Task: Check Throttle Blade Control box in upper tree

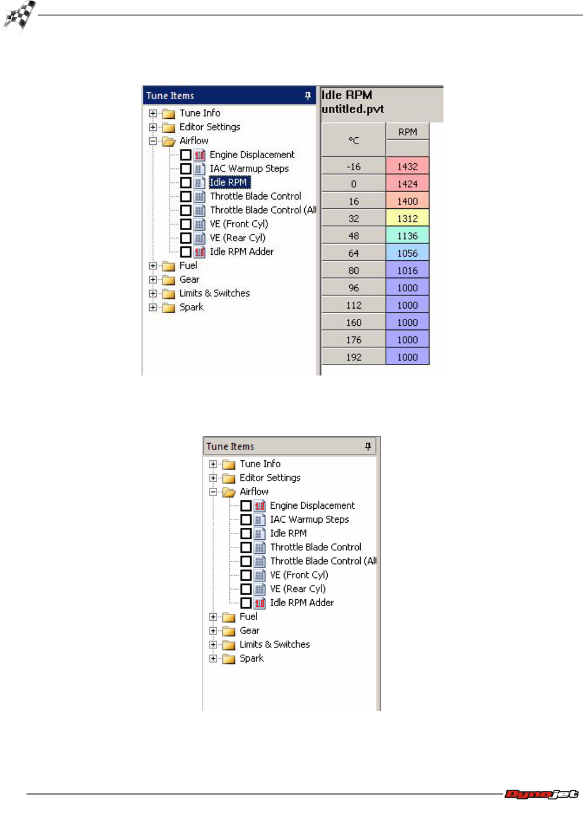Action: point(185,196)
